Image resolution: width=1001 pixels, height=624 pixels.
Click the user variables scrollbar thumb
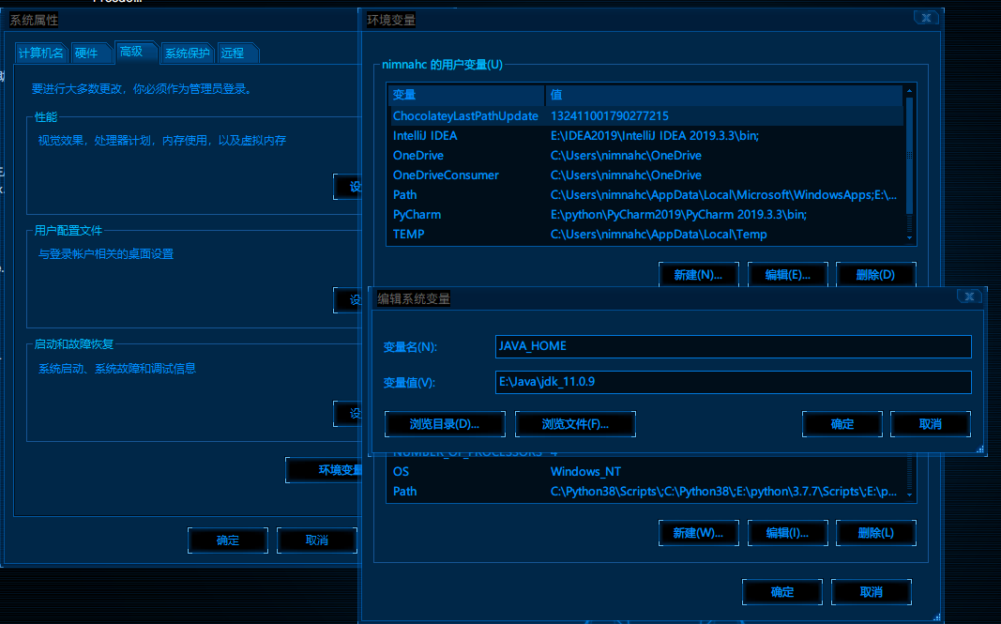[x=910, y=155]
